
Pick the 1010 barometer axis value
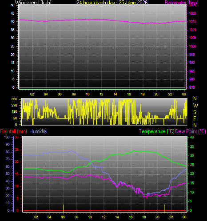[x=192, y=30]
